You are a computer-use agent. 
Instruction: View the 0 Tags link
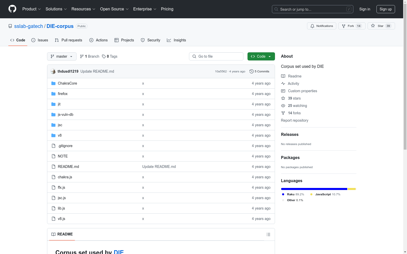coord(110,56)
